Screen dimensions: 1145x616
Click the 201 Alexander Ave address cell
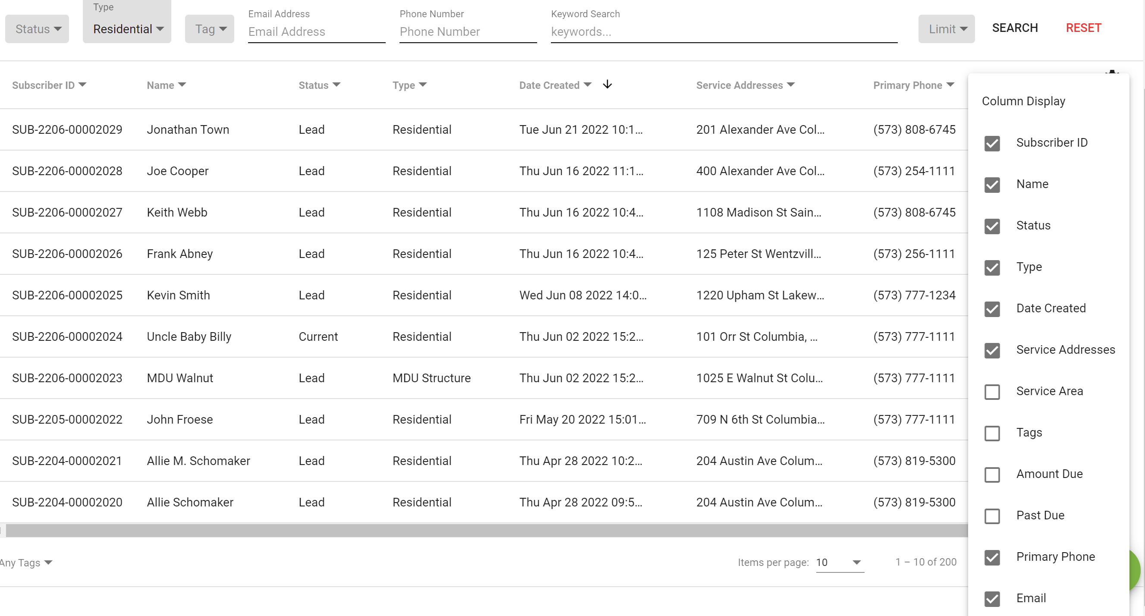tap(760, 129)
